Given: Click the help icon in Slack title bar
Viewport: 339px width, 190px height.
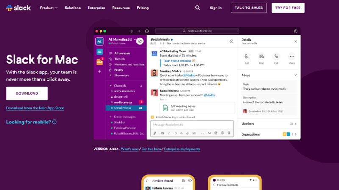Looking at the screenshot, I should pyautogui.click(x=295, y=31).
